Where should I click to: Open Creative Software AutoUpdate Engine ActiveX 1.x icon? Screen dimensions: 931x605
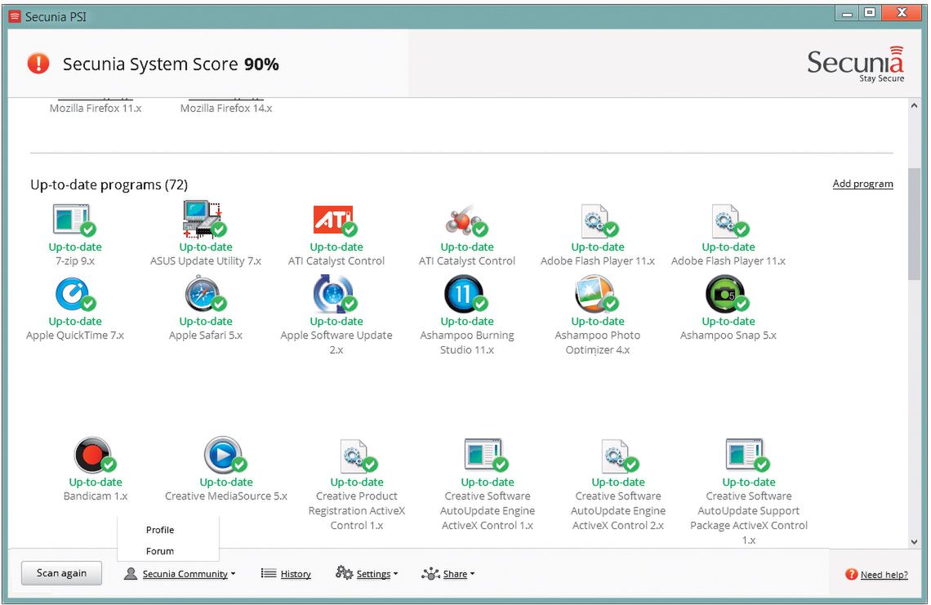point(486,456)
